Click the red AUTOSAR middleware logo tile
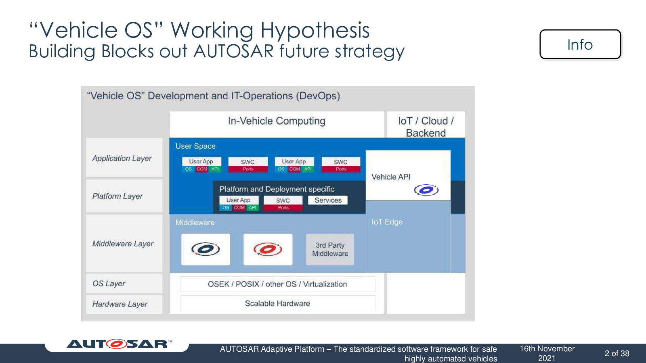The width and height of the screenshot is (646, 363). 268,249
